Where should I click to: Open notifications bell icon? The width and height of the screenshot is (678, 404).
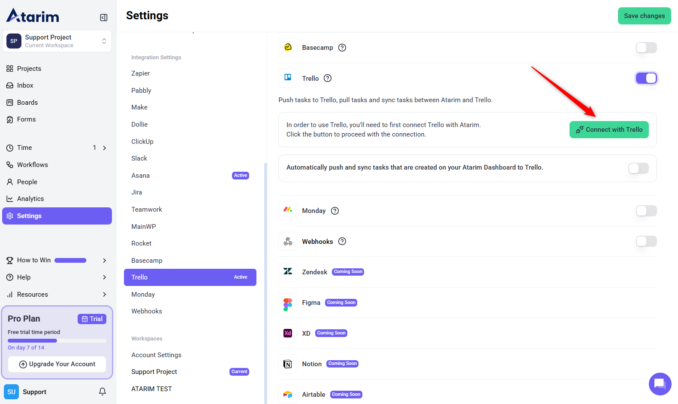pyautogui.click(x=102, y=392)
